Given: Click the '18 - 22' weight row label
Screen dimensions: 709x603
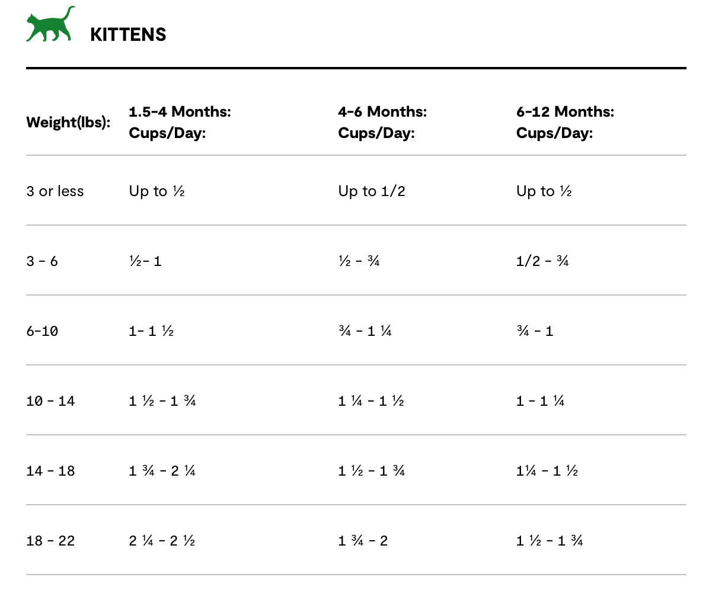Looking at the screenshot, I should [50, 541].
